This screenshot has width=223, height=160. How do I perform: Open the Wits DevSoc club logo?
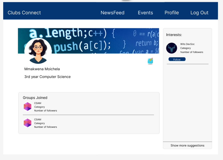(x=172, y=48)
